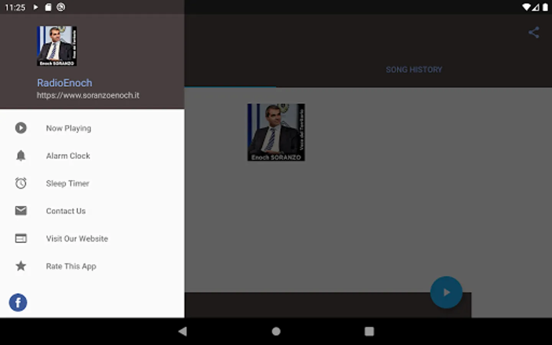Click the Visit Our Website browser icon
The width and height of the screenshot is (552, 345).
pyautogui.click(x=21, y=238)
